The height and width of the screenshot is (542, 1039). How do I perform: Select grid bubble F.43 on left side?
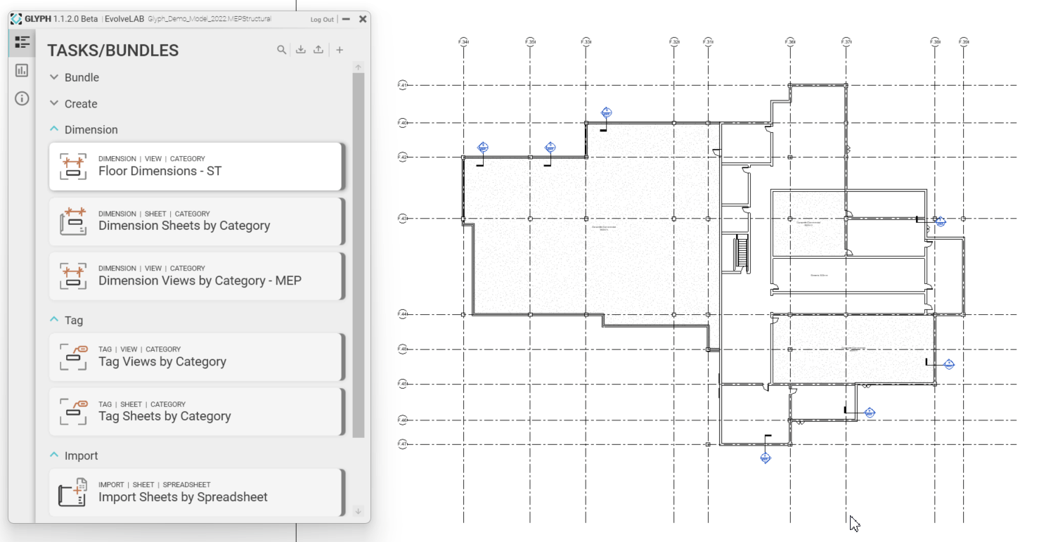point(403,219)
